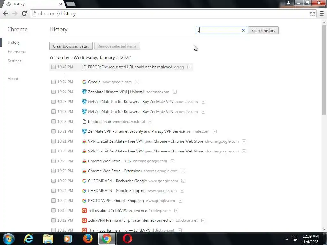Launch Internet Explorer from the taskbar
327x245 pixels.
pos(28,239)
